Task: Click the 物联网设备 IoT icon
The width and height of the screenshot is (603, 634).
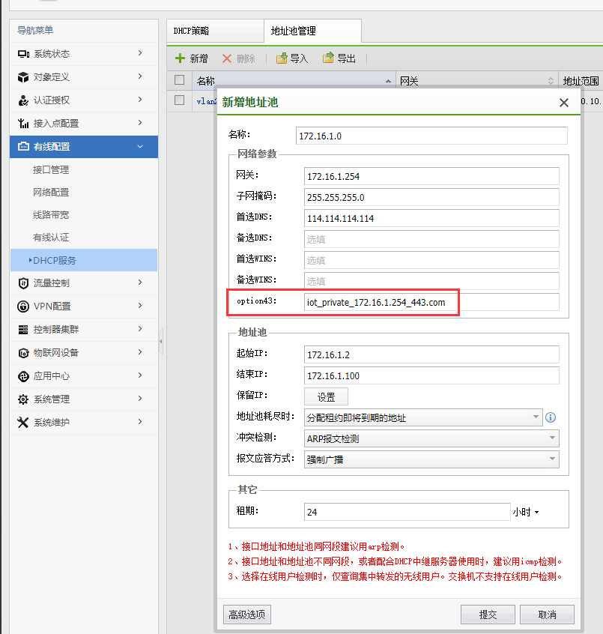Action: [23, 352]
